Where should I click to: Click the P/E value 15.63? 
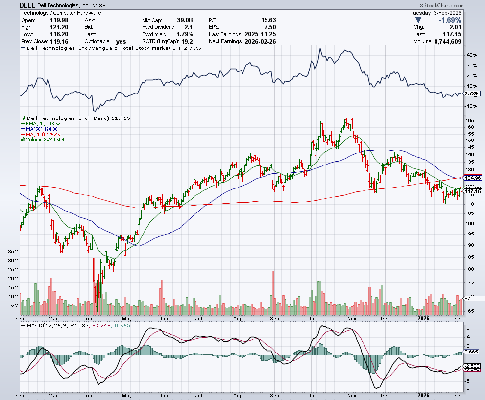pyautogui.click(x=268, y=20)
